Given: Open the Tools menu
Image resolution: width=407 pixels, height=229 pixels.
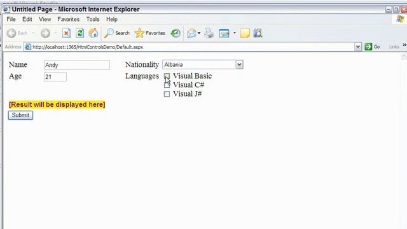Looking at the screenshot, I should [x=93, y=20].
